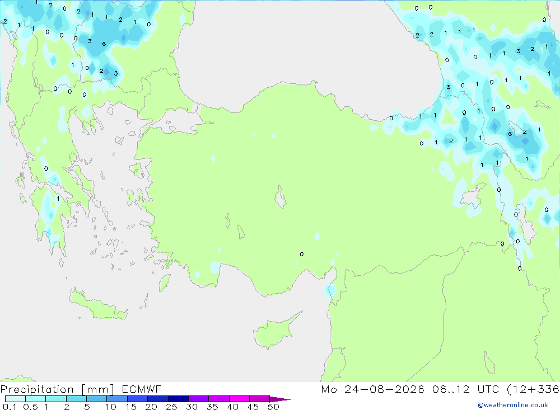Click the 'Precipitation' title word
The image size is (560, 410).
coord(37,389)
